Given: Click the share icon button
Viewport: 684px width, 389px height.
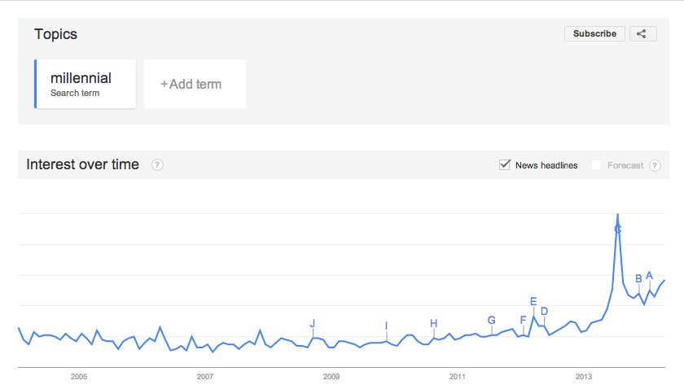Looking at the screenshot, I should (643, 34).
